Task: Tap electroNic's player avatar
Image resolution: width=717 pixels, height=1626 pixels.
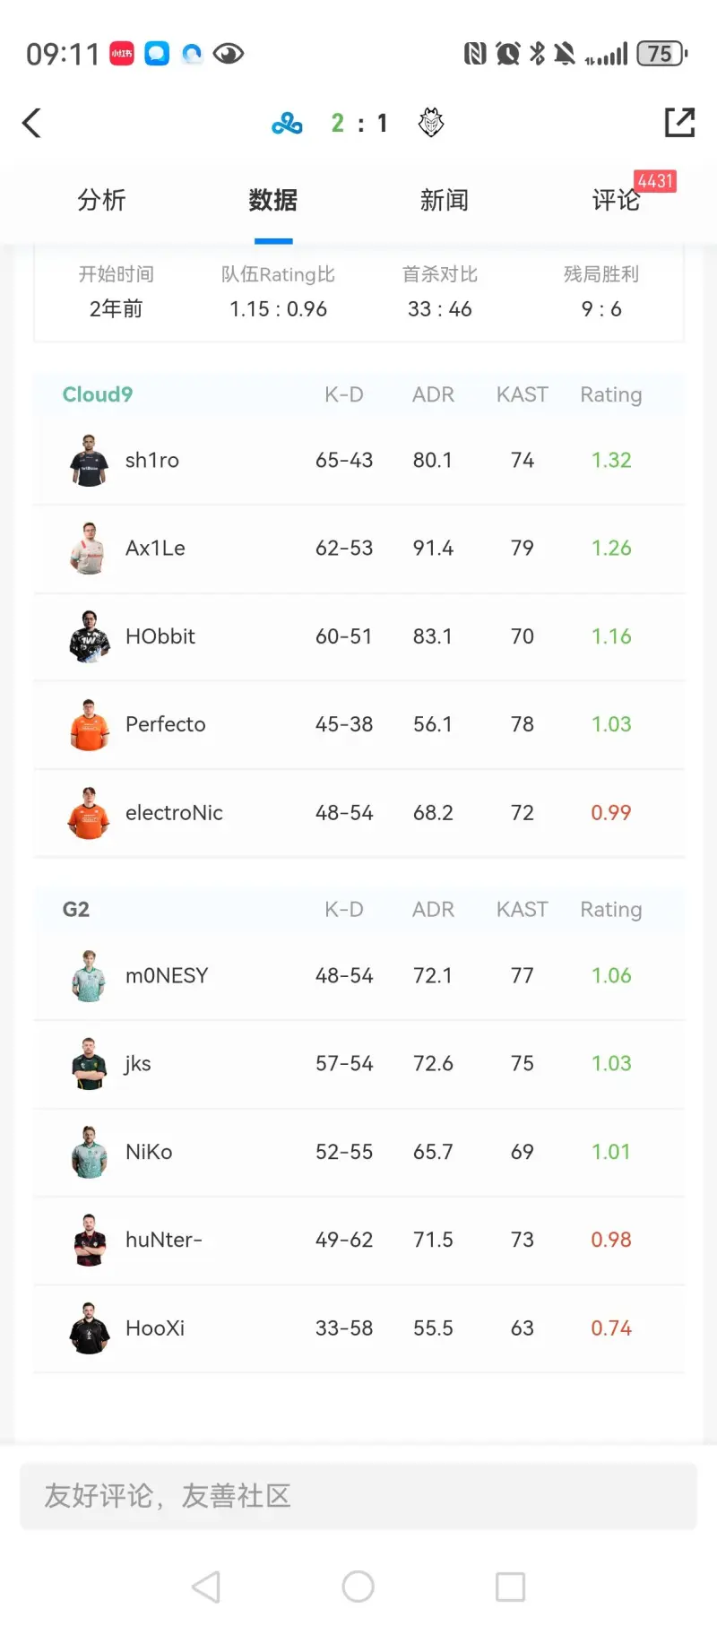Action: (x=89, y=813)
